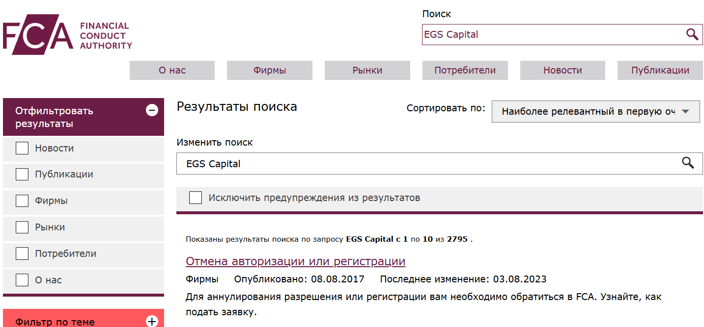Check the Публикации filter checkbox
704x327 pixels.
click(x=22, y=174)
